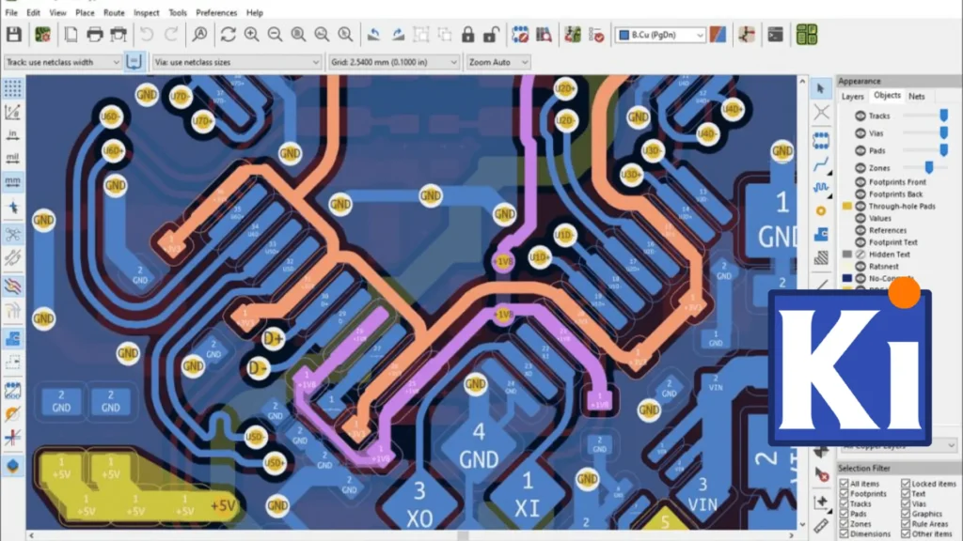Select the Add Vias tool
This screenshot has height=541, width=963.
click(821, 210)
